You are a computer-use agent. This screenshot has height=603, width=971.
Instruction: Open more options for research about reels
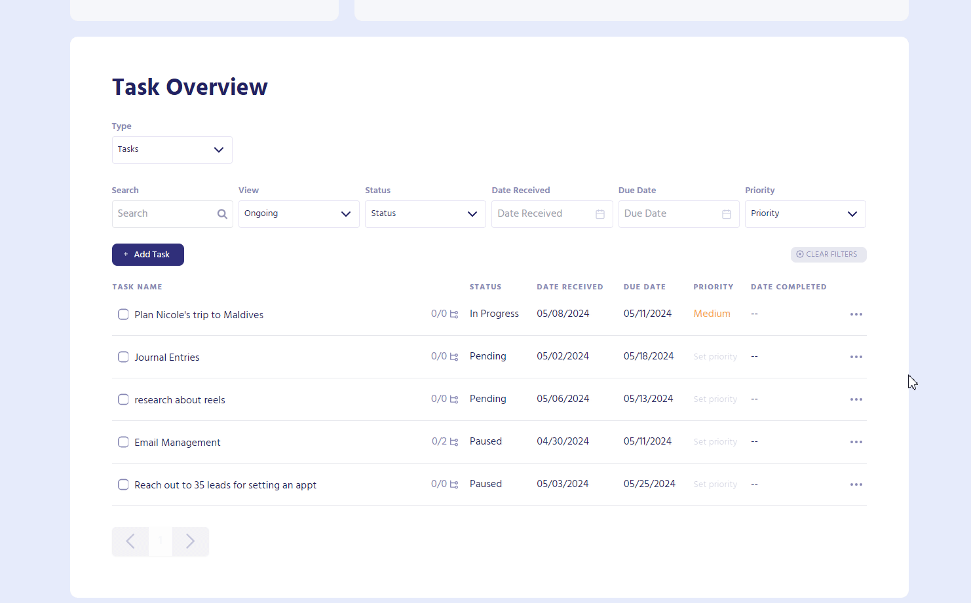point(856,399)
